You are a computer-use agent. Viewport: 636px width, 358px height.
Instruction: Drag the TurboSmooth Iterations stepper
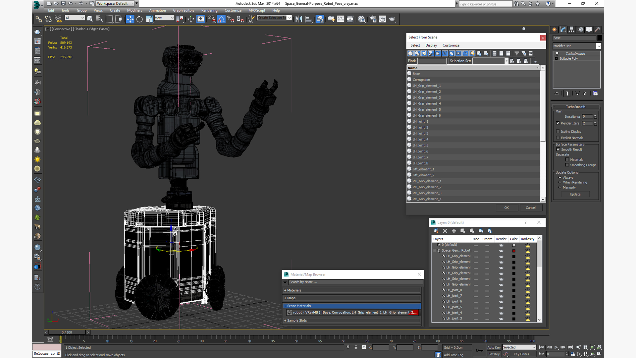pos(595,116)
